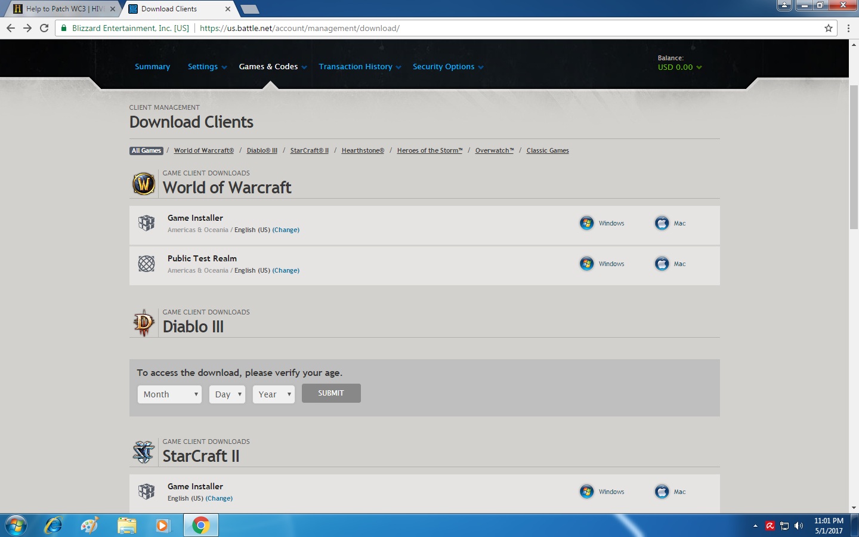Change WoW Game Installer region language

(x=286, y=230)
